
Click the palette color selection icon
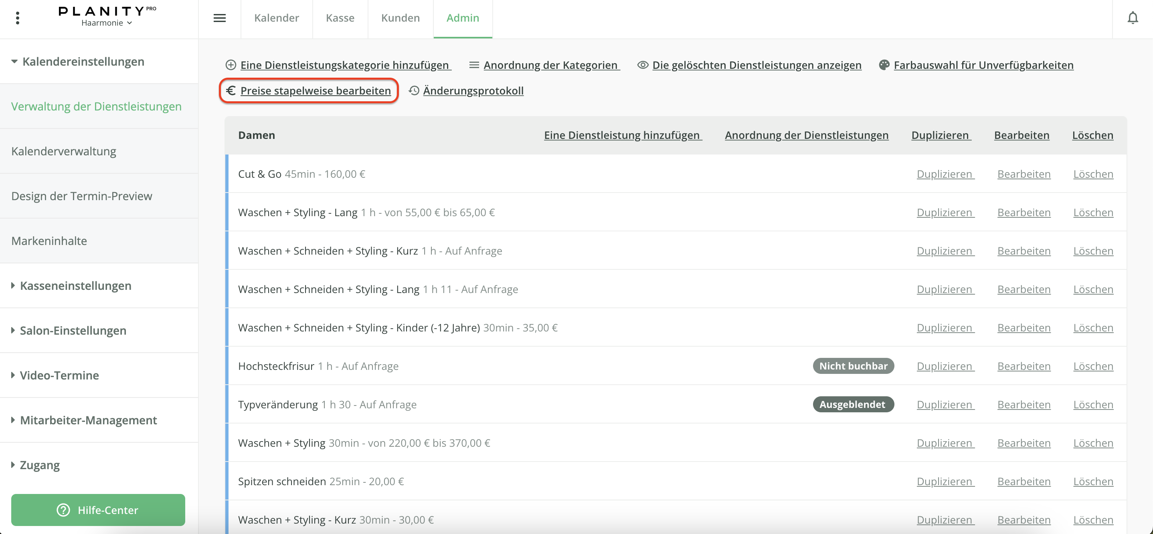[x=884, y=65]
